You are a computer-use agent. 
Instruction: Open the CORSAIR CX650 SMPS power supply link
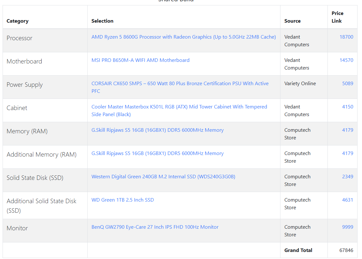180,87
